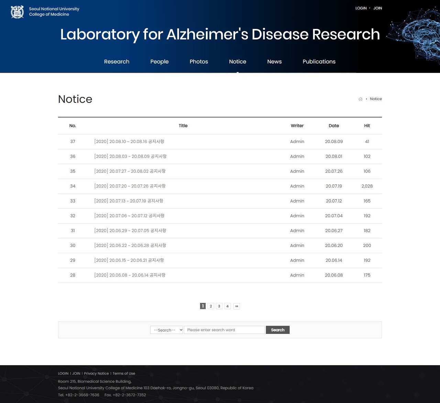Screen dimensions: 440x403
Task: Click Admin writer in row 36
Action: pyautogui.click(x=297, y=156)
